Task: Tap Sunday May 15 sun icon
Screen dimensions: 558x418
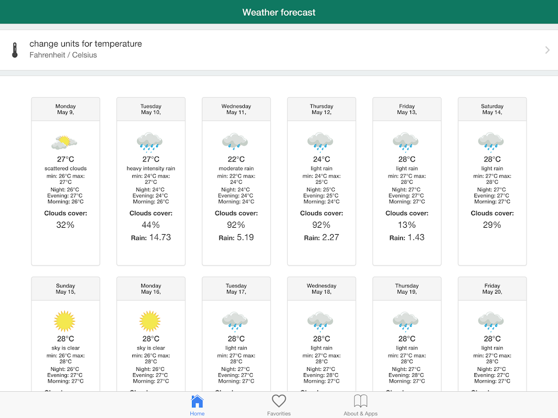Action: click(x=64, y=321)
